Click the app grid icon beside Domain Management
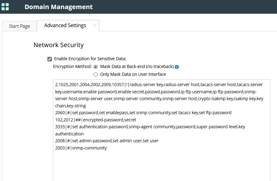The width and height of the screenshot is (277, 181). click(x=5, y=7)
